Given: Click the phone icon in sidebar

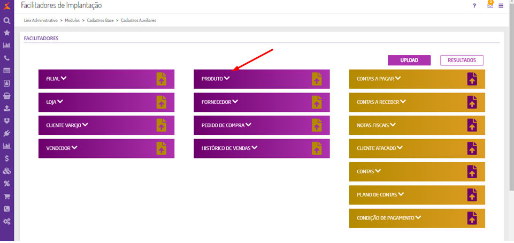Looking at the screenshot, I should [7, 58].
